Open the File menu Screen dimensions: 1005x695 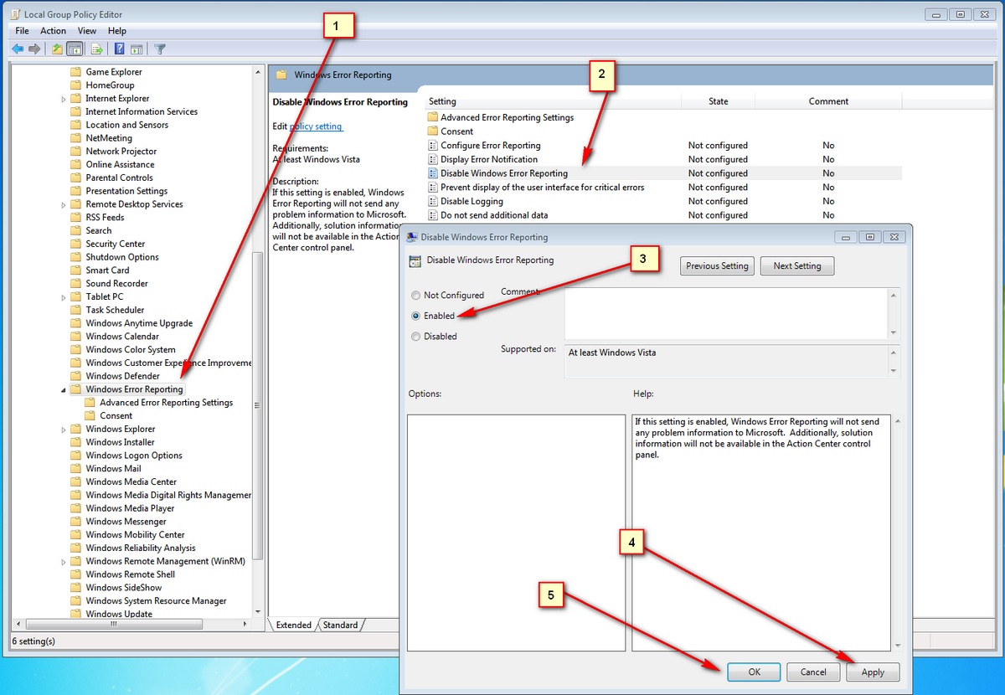pyautogui.click(x=22, y=31)
